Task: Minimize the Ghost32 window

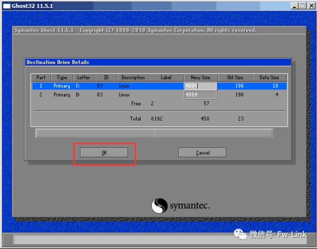Action: (x=294, y=6)
